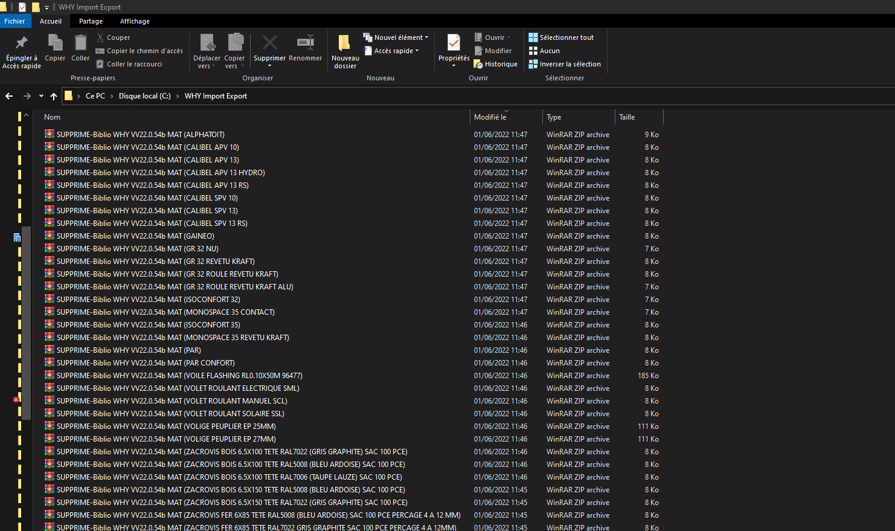Image resolution: width=895 pixels, height=531 pixels.
Task: Select (VOLIGE PEUPLIER EP 25MM) file
Action: pos(166,426)
